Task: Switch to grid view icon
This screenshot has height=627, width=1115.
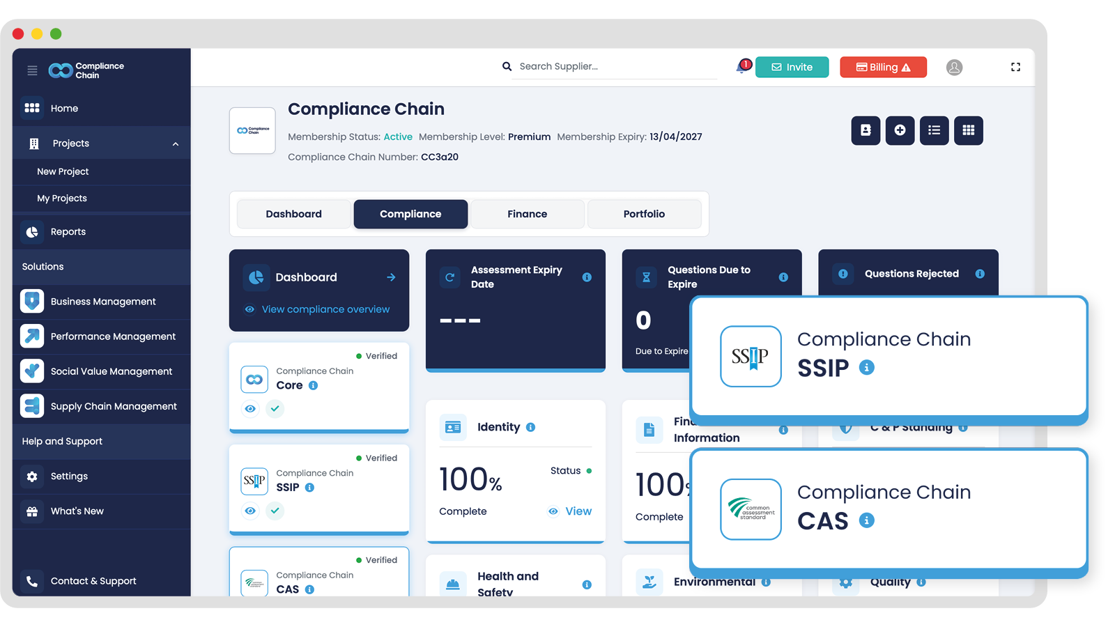Action: pyautogui.click(x=968, y=130)
